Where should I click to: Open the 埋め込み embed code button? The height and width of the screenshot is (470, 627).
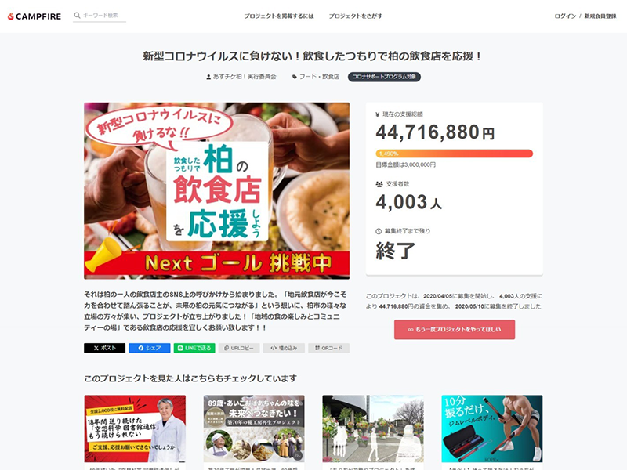pos(284,348)
